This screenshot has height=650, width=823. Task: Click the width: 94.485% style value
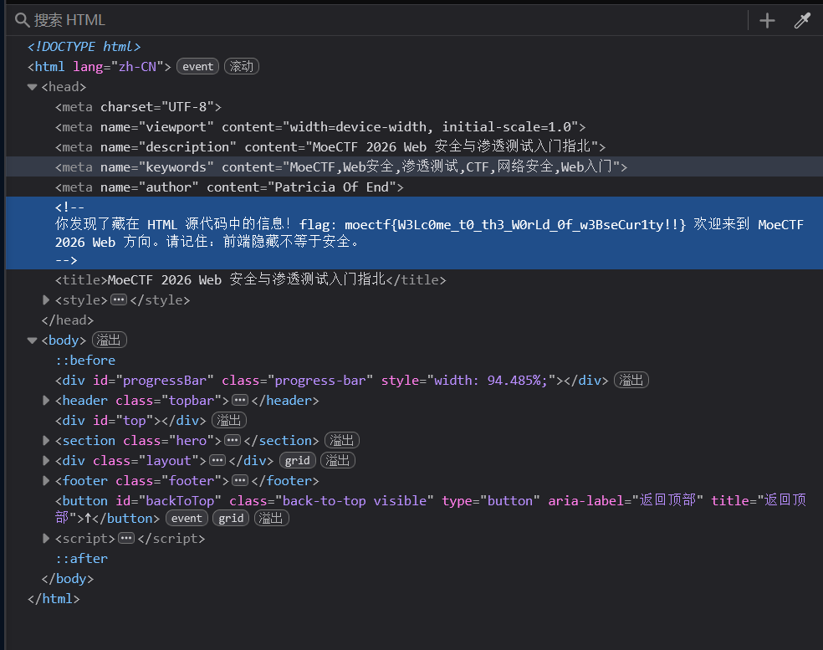[x=491, y=380]
